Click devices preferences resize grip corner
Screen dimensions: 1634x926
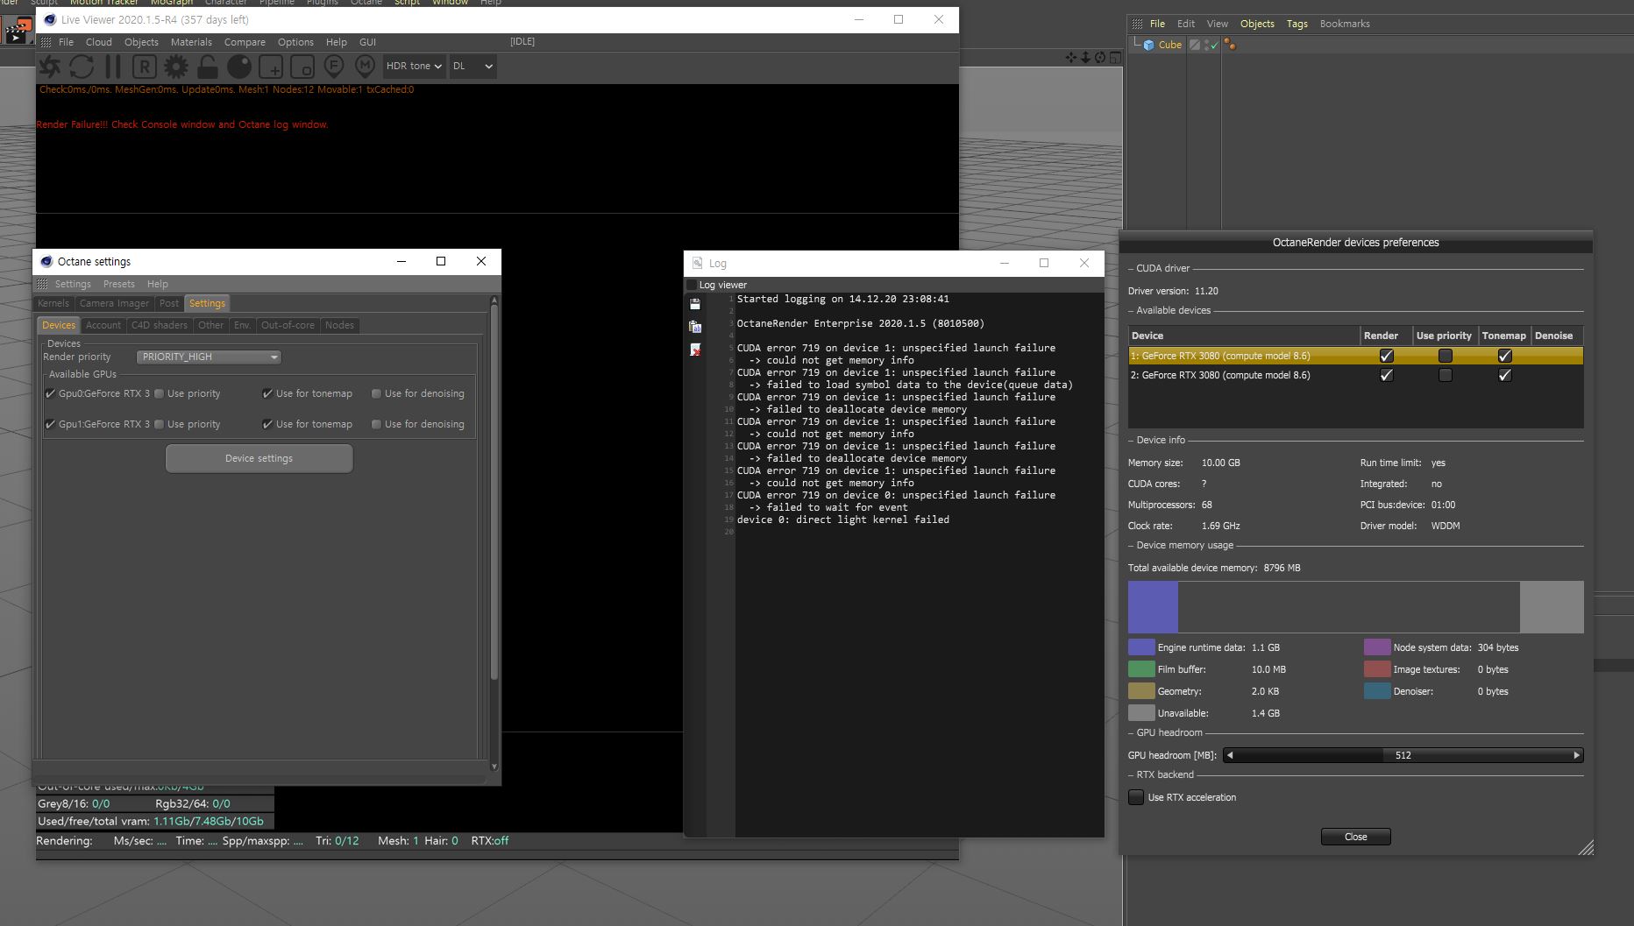(1586, 847)
